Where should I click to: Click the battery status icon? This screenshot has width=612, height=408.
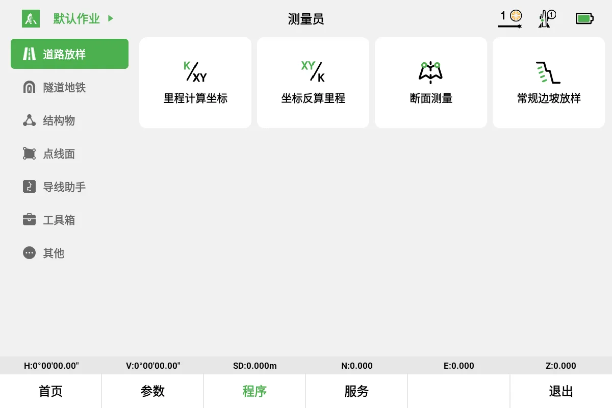click(584, 19)
